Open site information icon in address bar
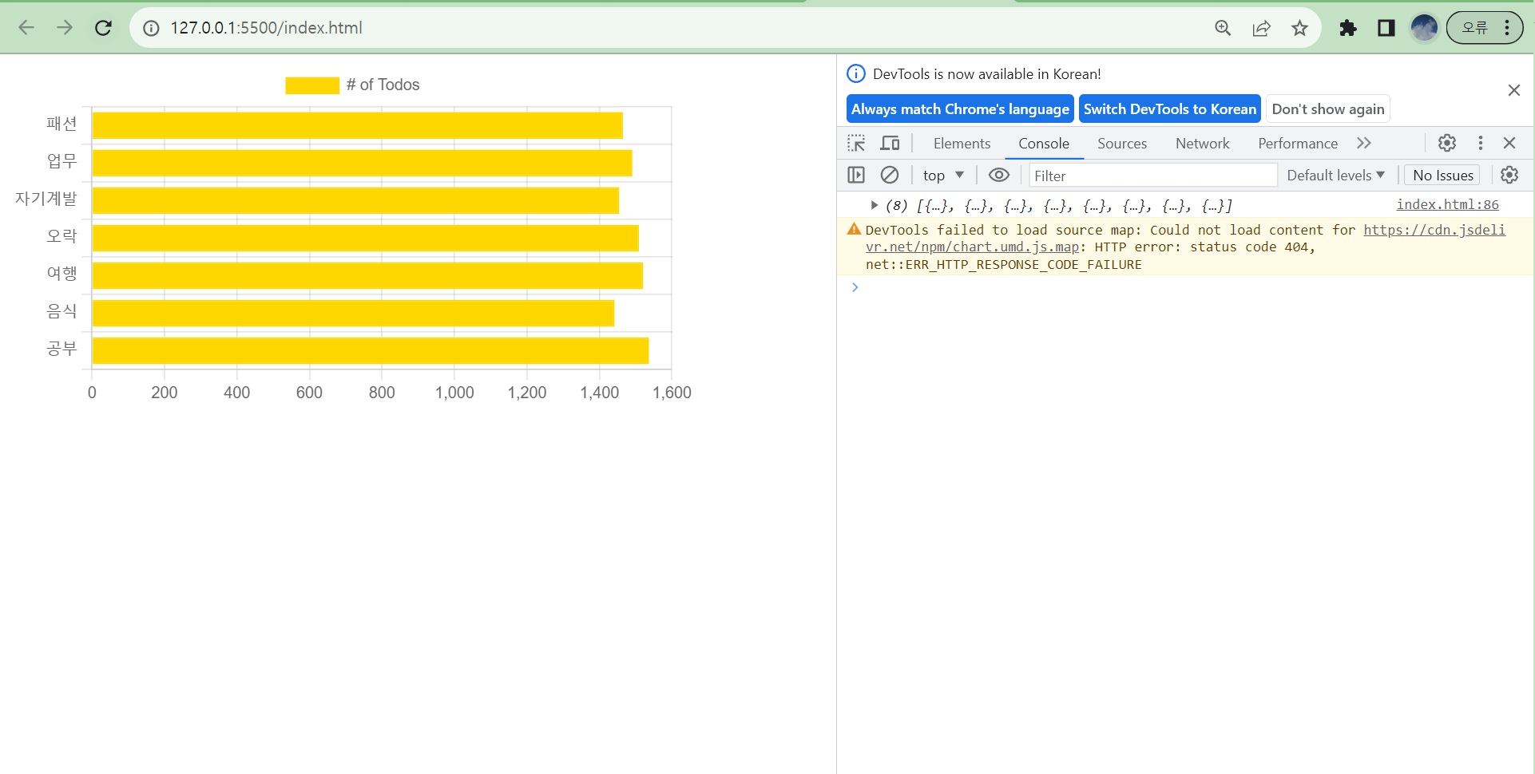 pyautogui.click(x=151, y=28)
